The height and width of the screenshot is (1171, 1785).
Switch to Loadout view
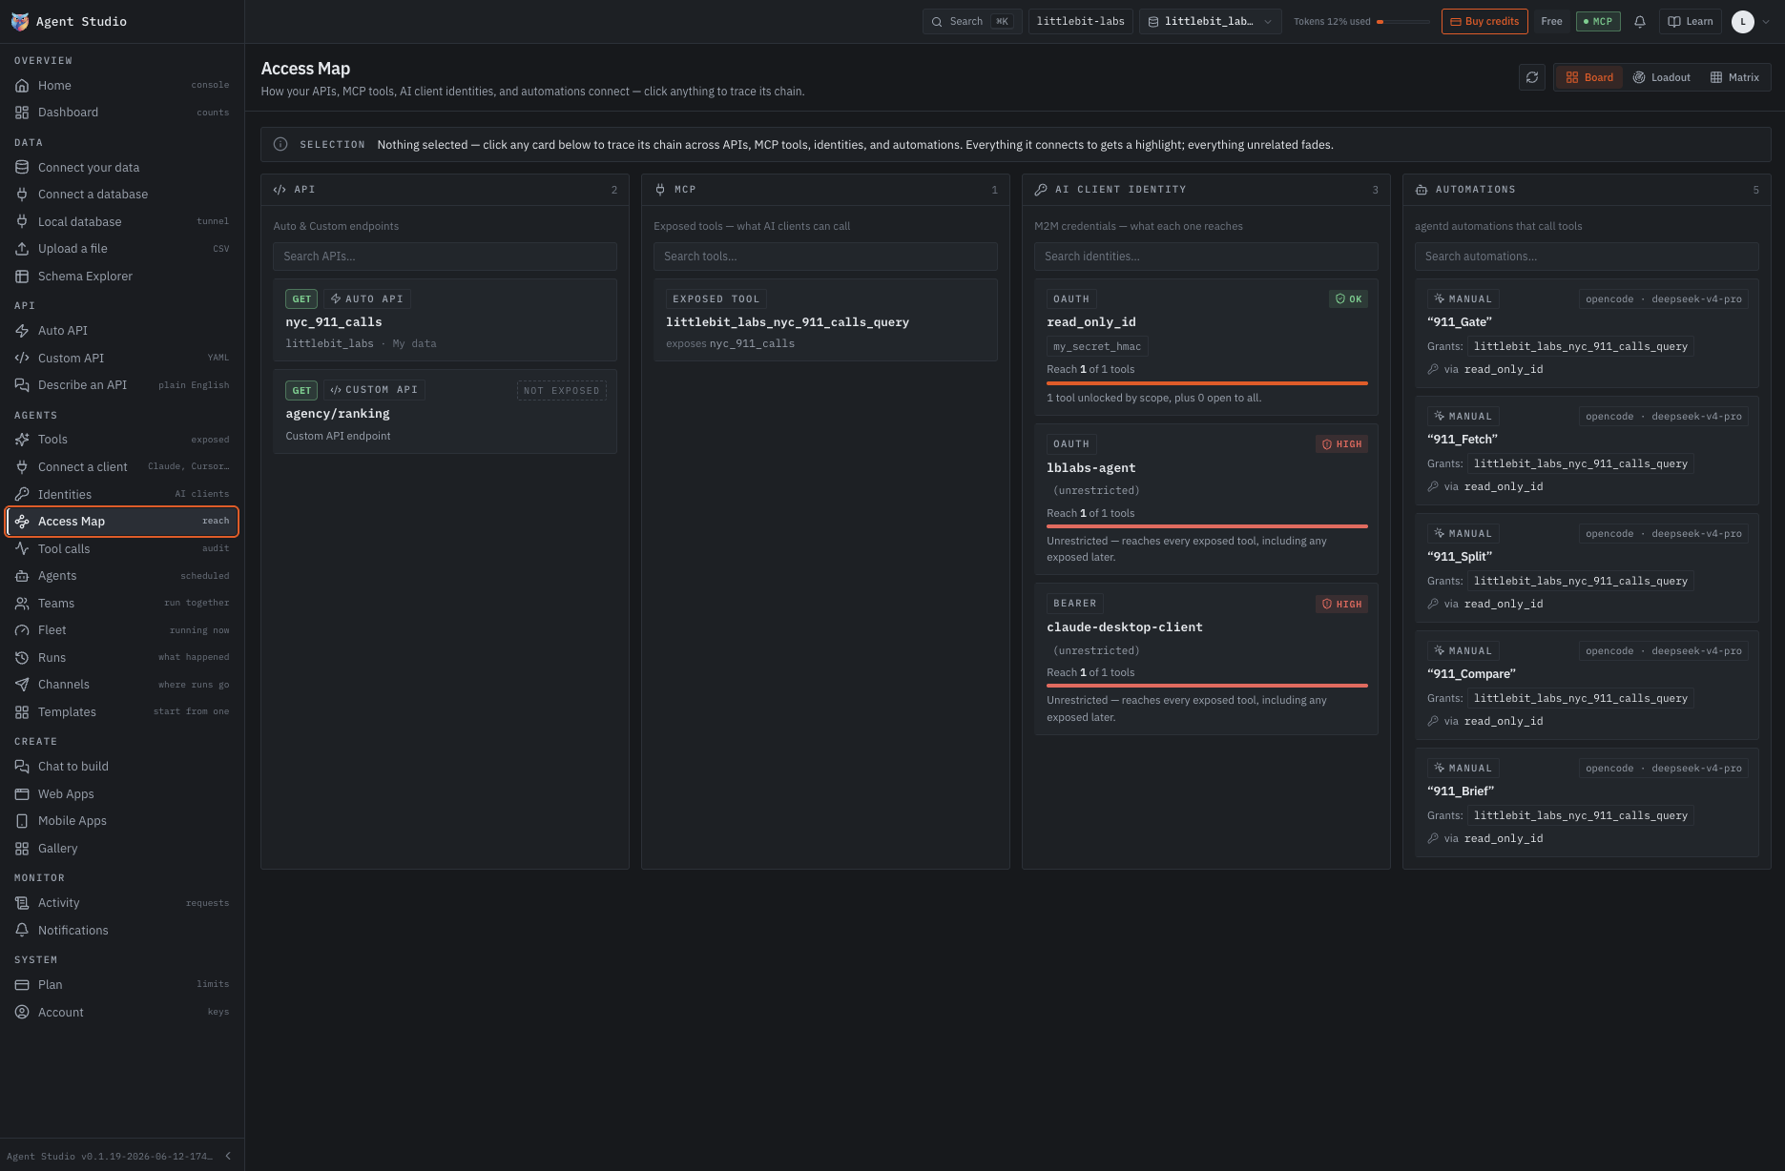(x=1661, y=77)
